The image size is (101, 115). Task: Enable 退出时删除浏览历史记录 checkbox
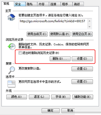pyautogui.click(x=20, y=53)
